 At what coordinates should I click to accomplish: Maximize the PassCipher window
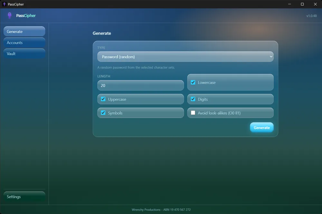pyautogui.click(x=302, y=4)
